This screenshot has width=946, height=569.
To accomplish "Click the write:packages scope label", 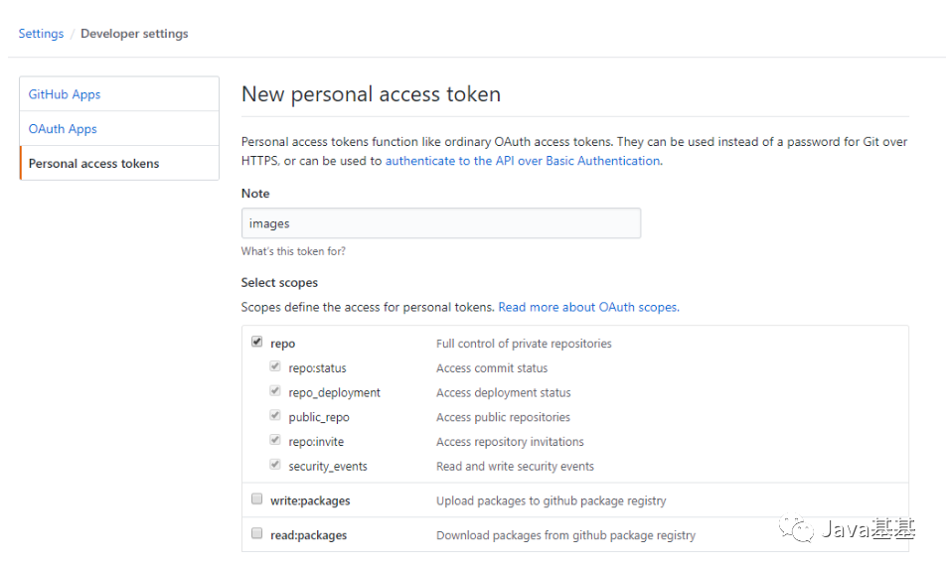I will (310, 500).
